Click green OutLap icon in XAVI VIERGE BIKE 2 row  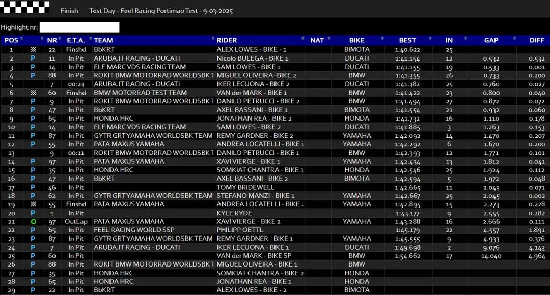click(33, 221)
